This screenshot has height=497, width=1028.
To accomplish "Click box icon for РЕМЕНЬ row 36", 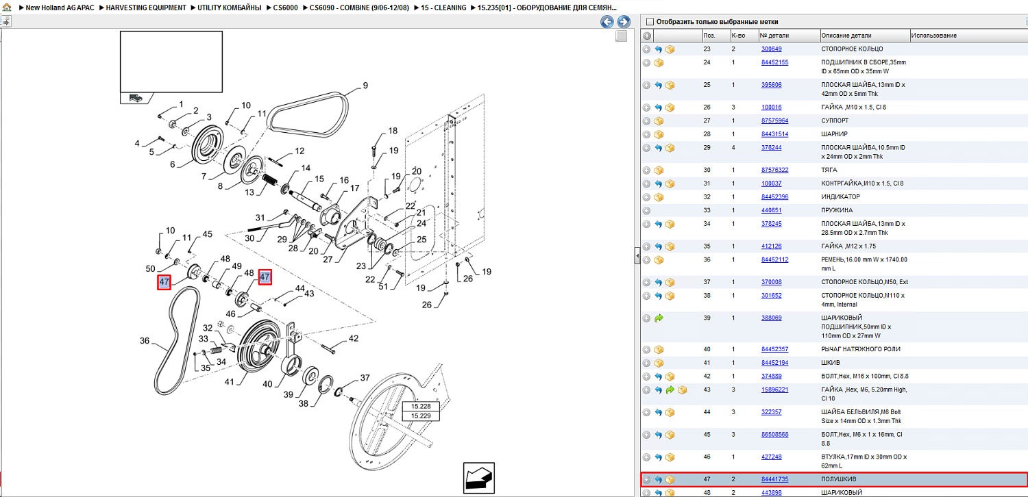I will point(659,260).
